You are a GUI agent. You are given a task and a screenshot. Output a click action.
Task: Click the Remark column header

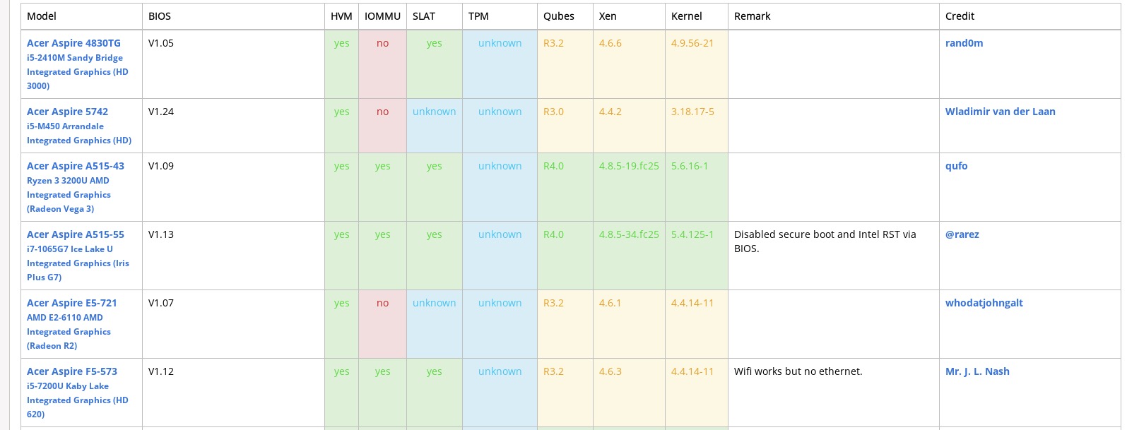click(x=752, y=16)
